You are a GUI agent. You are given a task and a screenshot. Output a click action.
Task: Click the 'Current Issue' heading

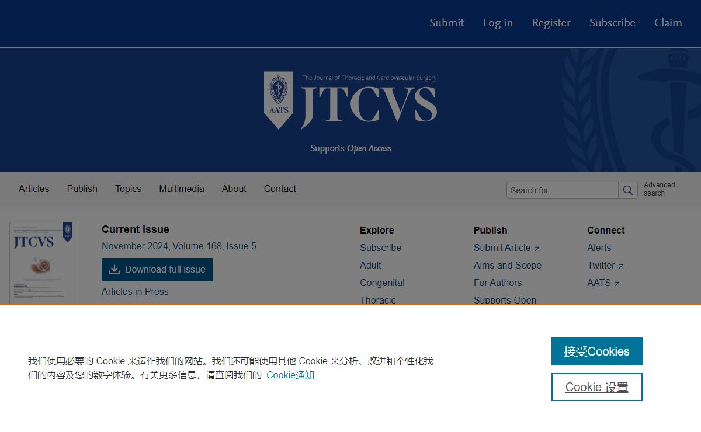136,229
